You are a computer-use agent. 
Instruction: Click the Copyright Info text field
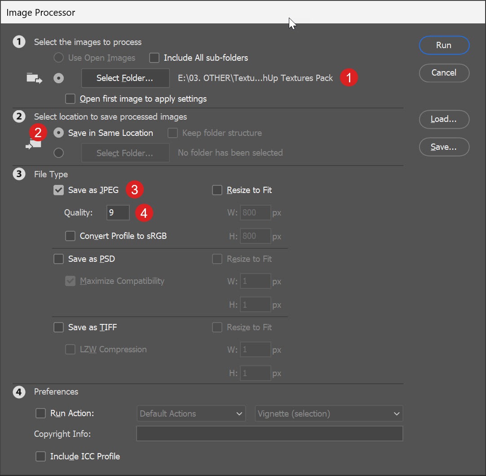(269, 434)
